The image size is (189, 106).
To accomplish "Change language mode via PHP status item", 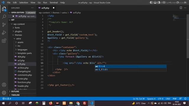I will [175, 99].
